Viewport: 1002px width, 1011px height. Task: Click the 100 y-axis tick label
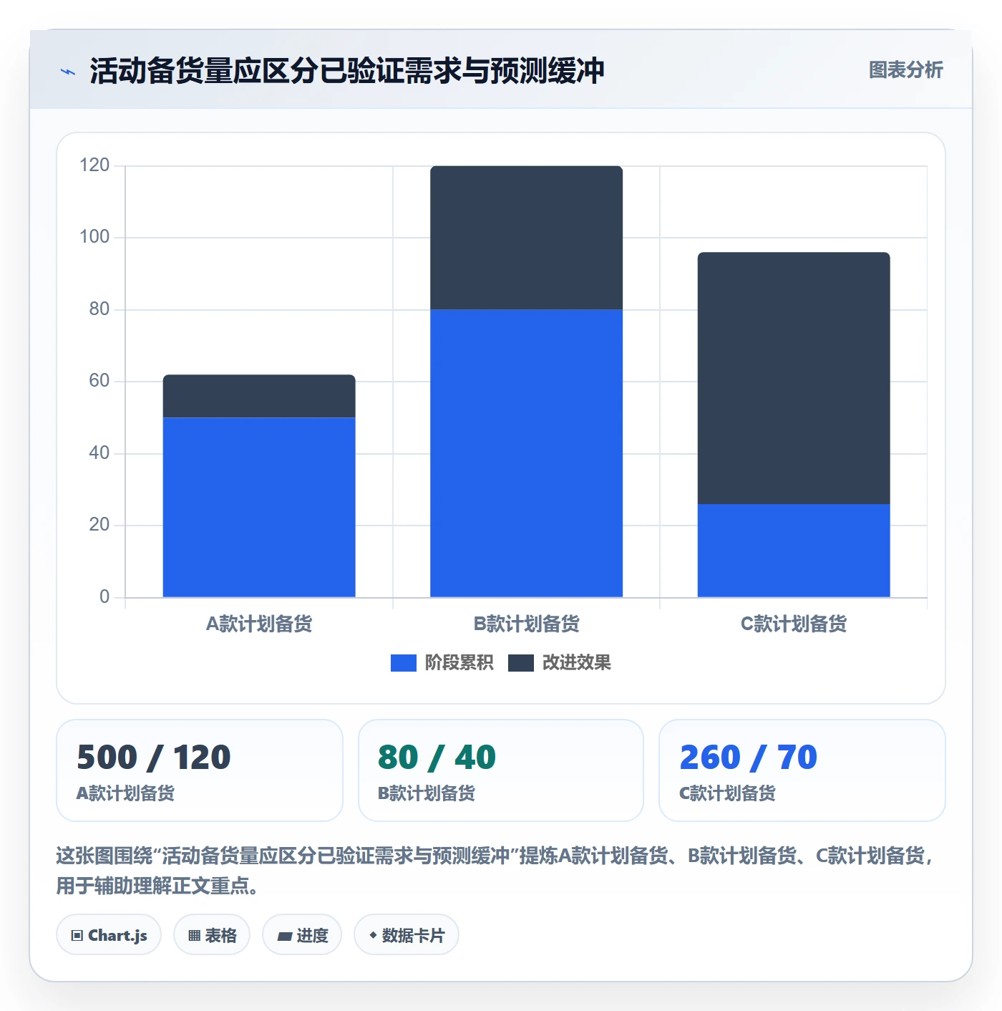[94, 237]
